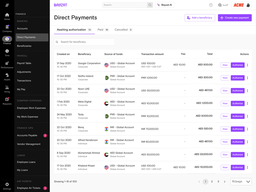This screenshot has width=256, height=192.
Task: Open Employee Work Expenses menu item
Action: (31, 108)
